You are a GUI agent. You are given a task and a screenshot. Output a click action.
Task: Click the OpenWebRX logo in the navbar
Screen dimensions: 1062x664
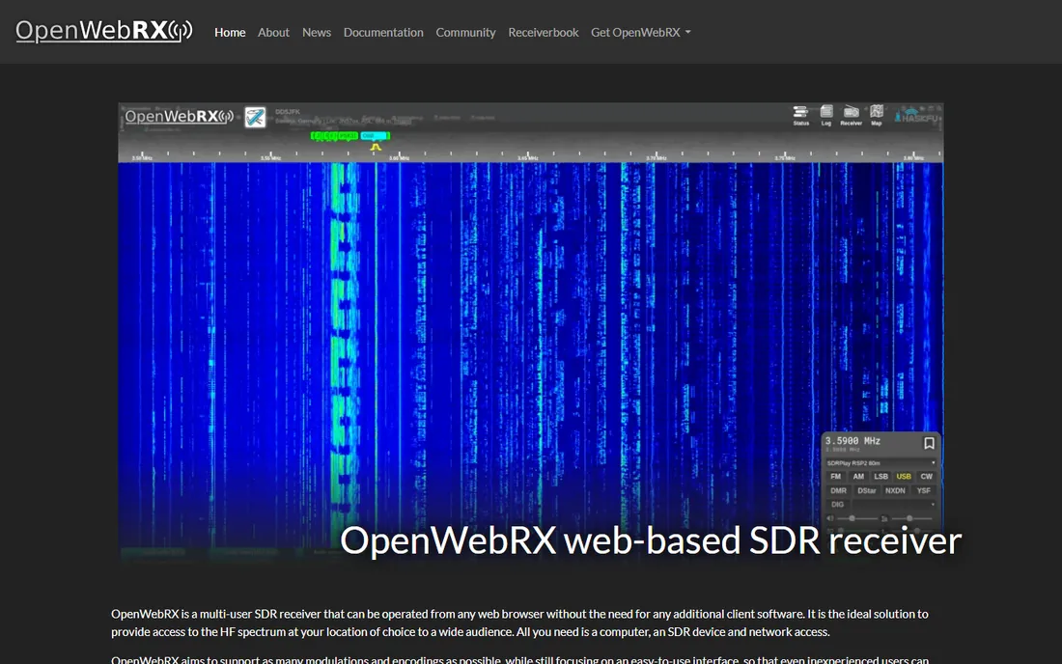(x=103, y=31)
